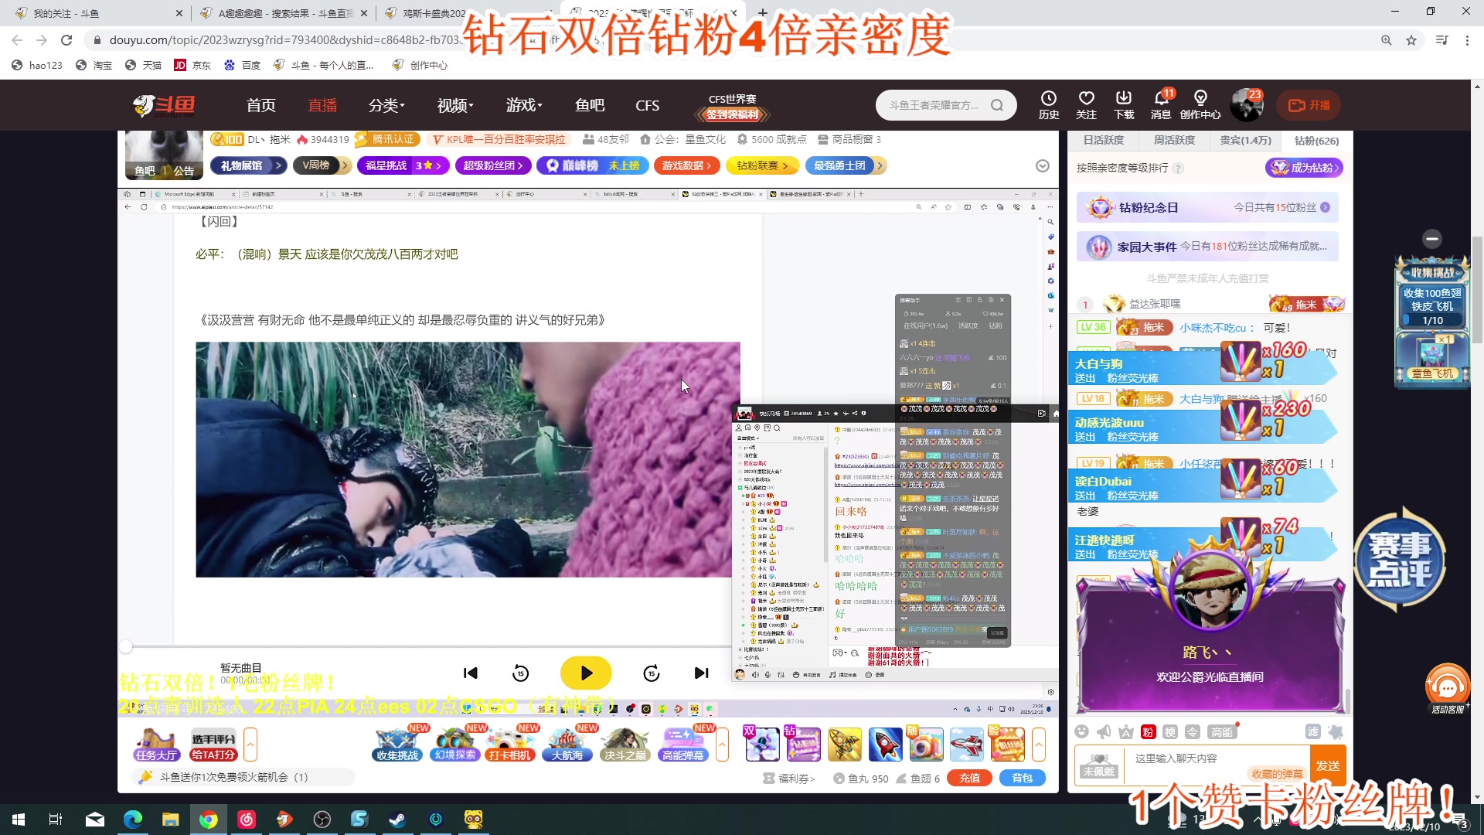1484x835 pixels.
Task: Collapse the 收集挑战 side widget
Action: 1432,238
